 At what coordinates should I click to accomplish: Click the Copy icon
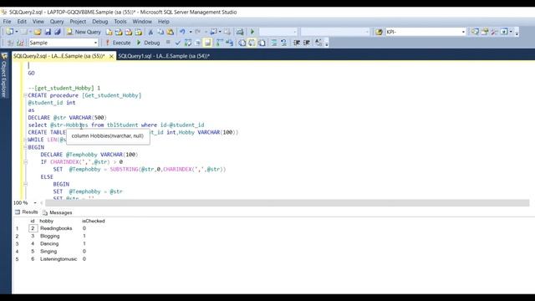pyautogui.click(x=160, y=32)
